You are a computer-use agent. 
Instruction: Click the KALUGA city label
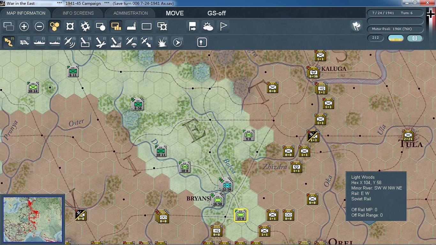pyautogui.click(x=334, y=69)
